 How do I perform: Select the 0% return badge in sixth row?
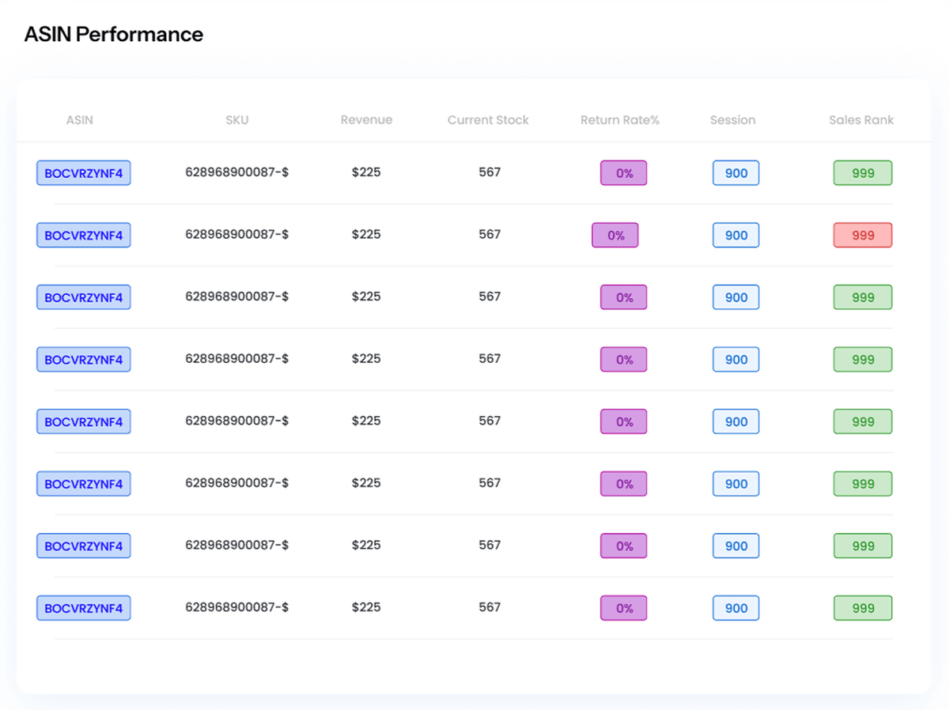(623, 484)
